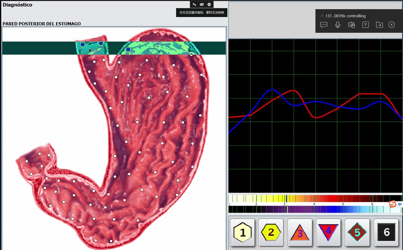Toggle the microphone in remote control panel
This screenshot has height=250, width=403.
pos(338,25)
